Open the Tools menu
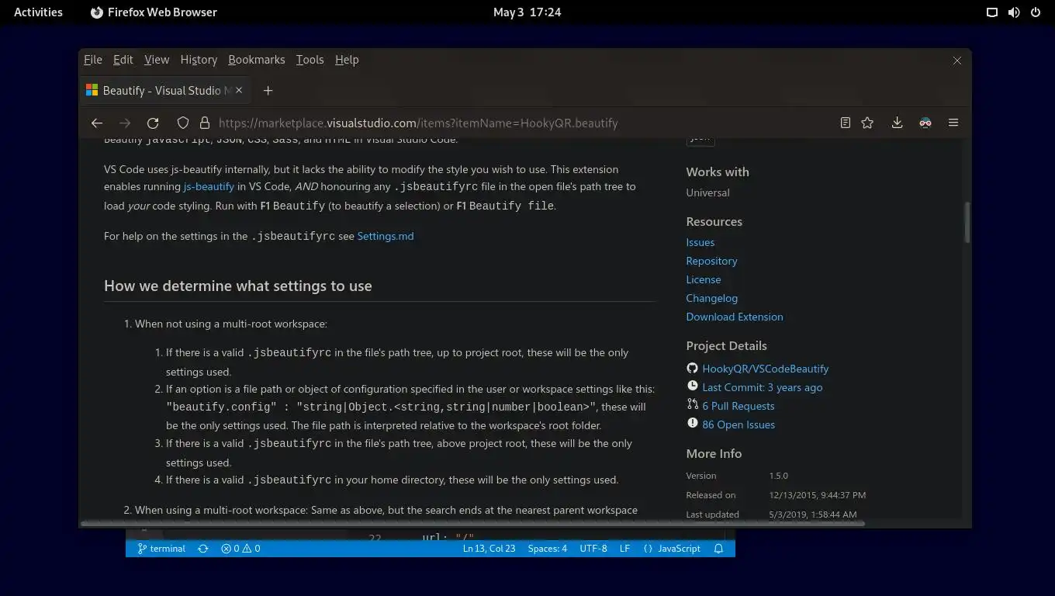This screenshot has height=596, width=1055. tap(310, 60)
